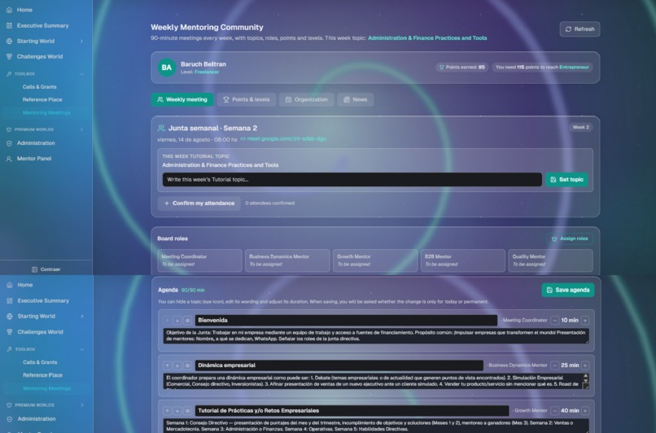The image size is (656, 433).
Task: Increase Tutorial 40 min duration
Action: (x=585, y=411)
